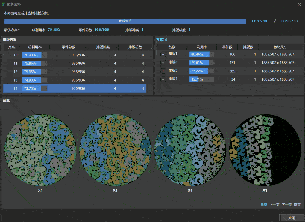Click the 79.09% best utilization value

[54, 30]
